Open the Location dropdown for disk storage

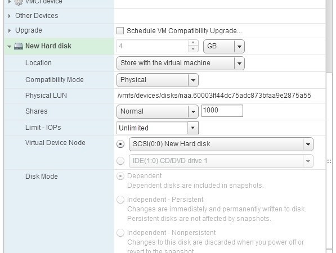click(181, 63)
